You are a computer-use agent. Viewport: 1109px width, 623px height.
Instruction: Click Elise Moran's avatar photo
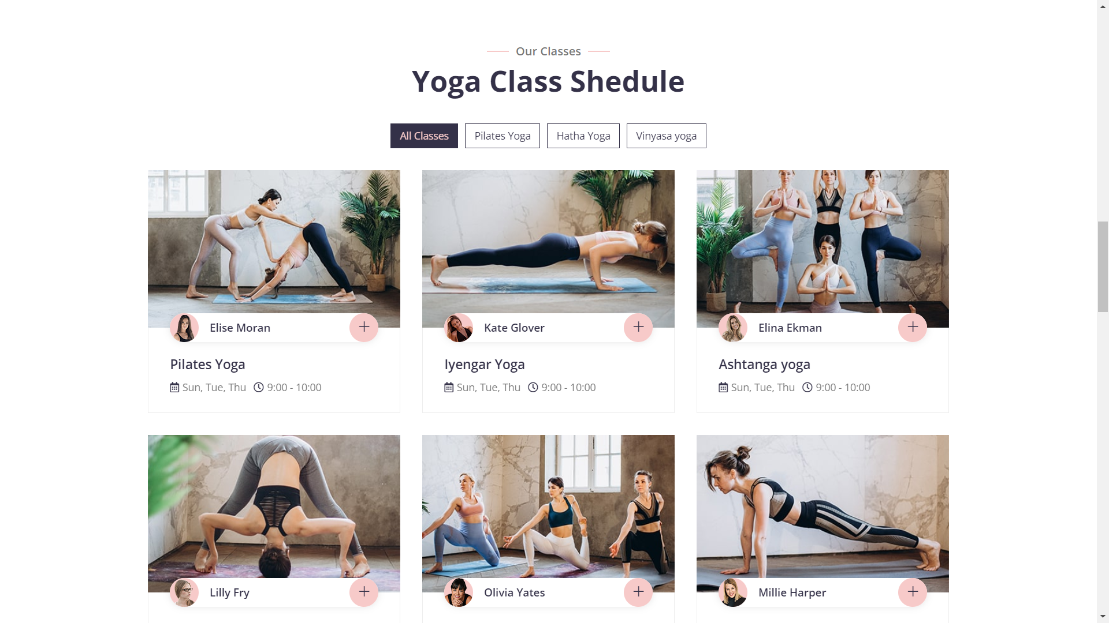coord(184,328)
